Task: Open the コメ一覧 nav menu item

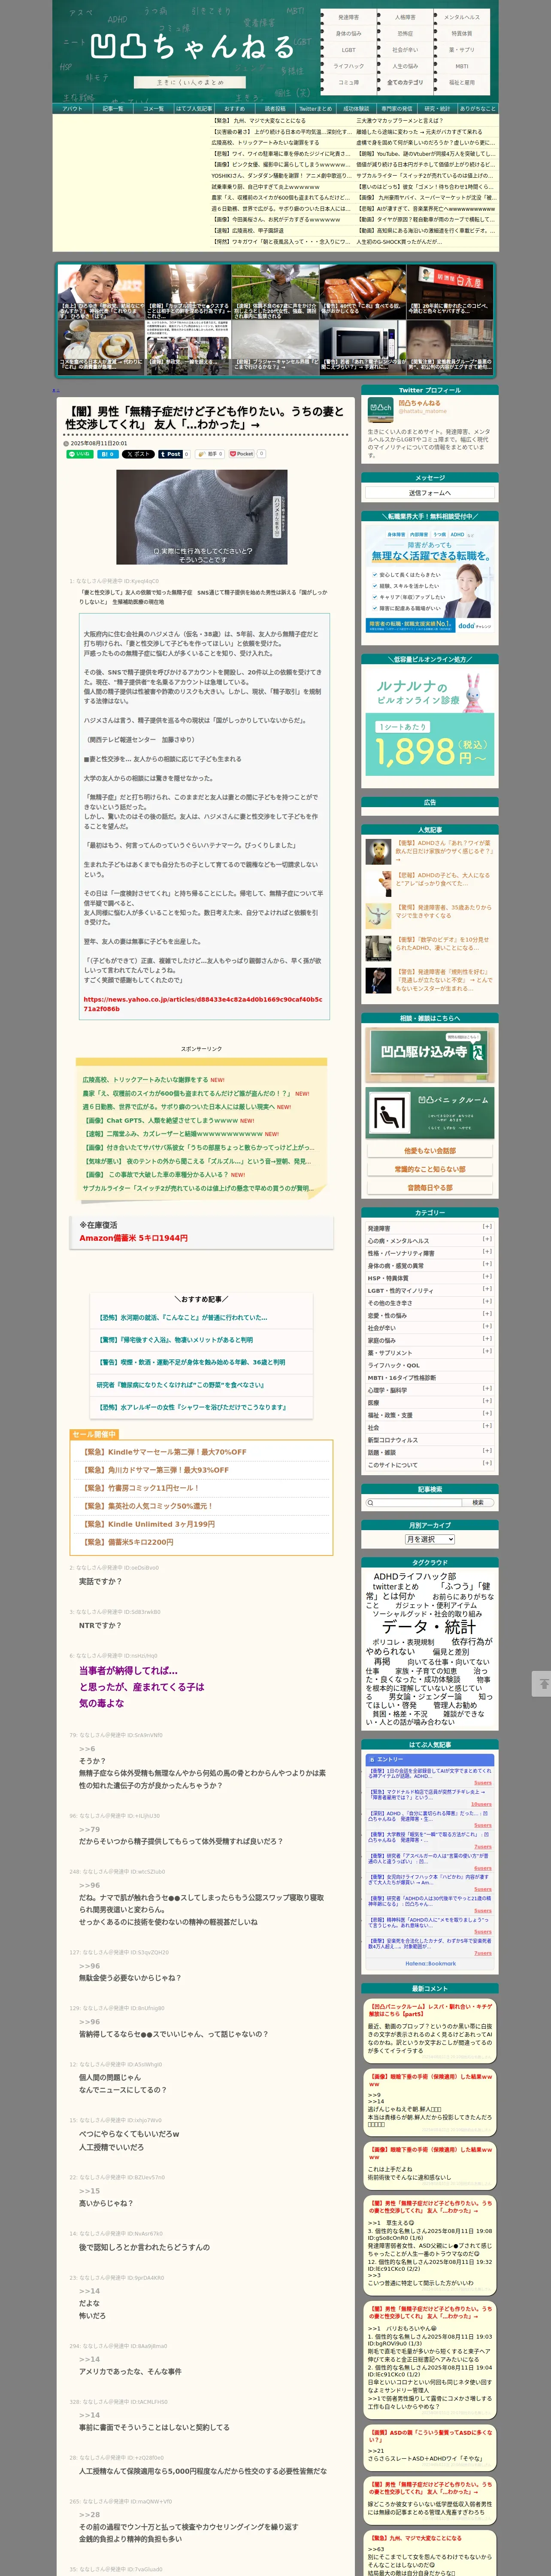Action: [153, 108]
